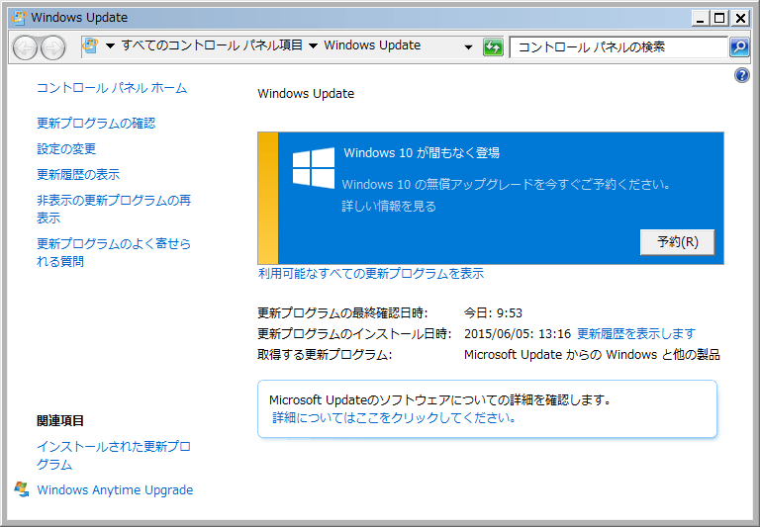Screen dimensions: 760x527
Task: Click the blue search magnifier icon
Action: [739, 47]
